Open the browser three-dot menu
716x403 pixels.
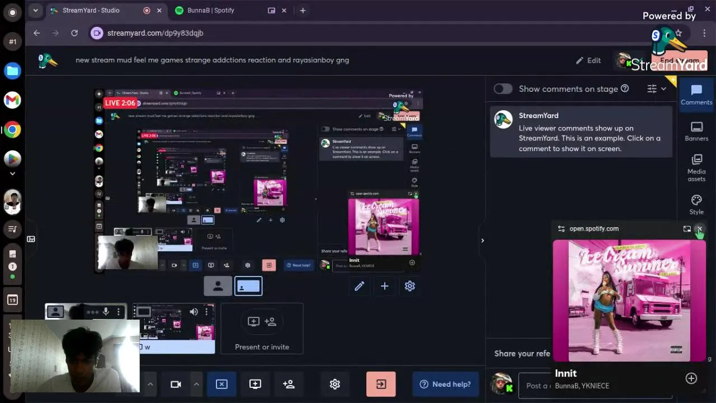(x=704, y=33)
